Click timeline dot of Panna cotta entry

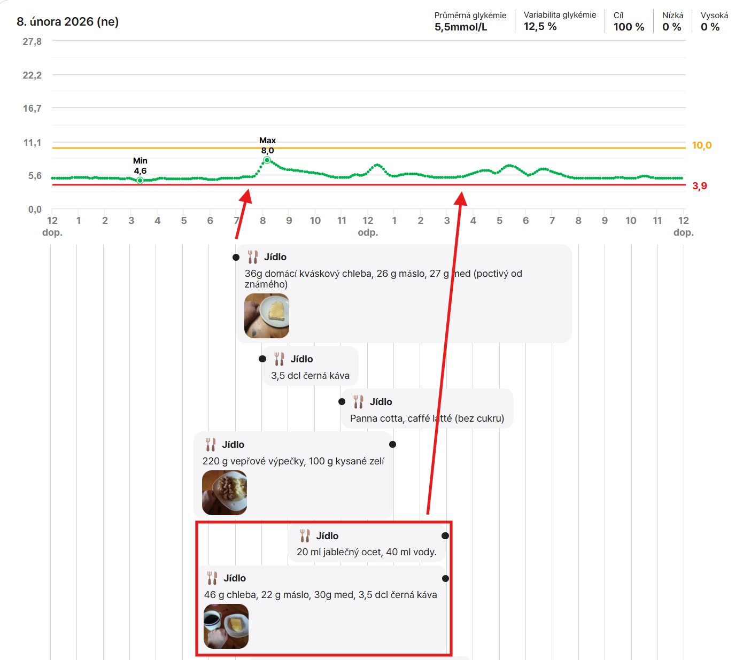click(342, 402)
